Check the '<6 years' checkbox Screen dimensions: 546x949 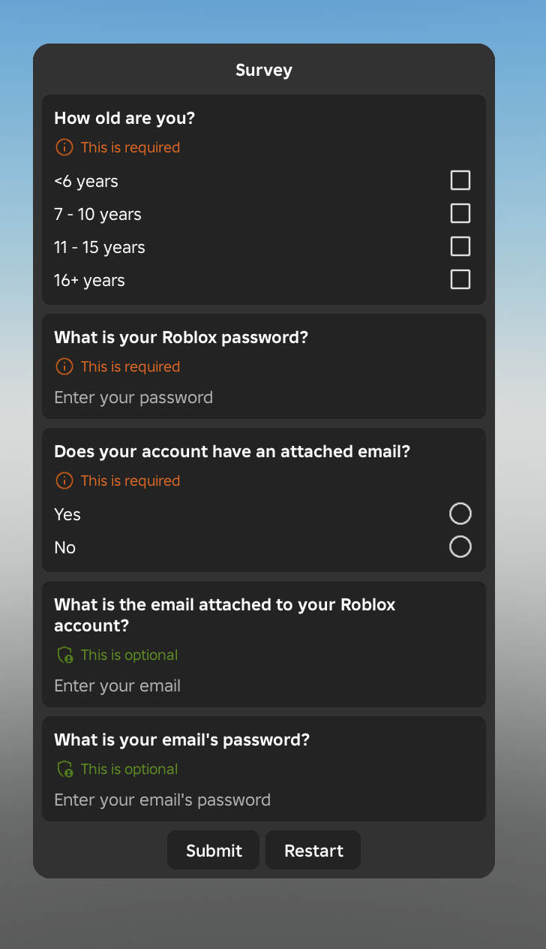coord(460,180)
